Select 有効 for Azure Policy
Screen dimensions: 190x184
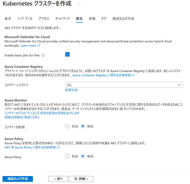click(x=67, y=156)
